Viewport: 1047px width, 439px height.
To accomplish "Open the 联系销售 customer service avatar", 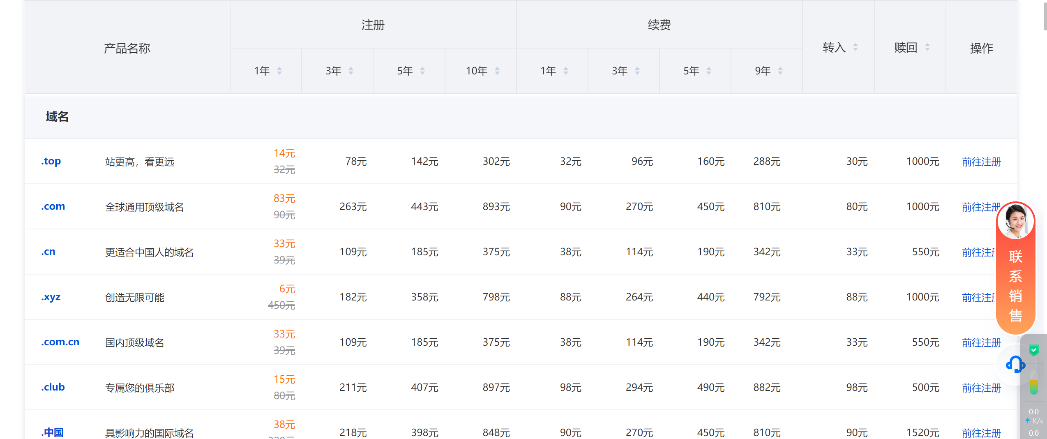I will pos(1015,221).
